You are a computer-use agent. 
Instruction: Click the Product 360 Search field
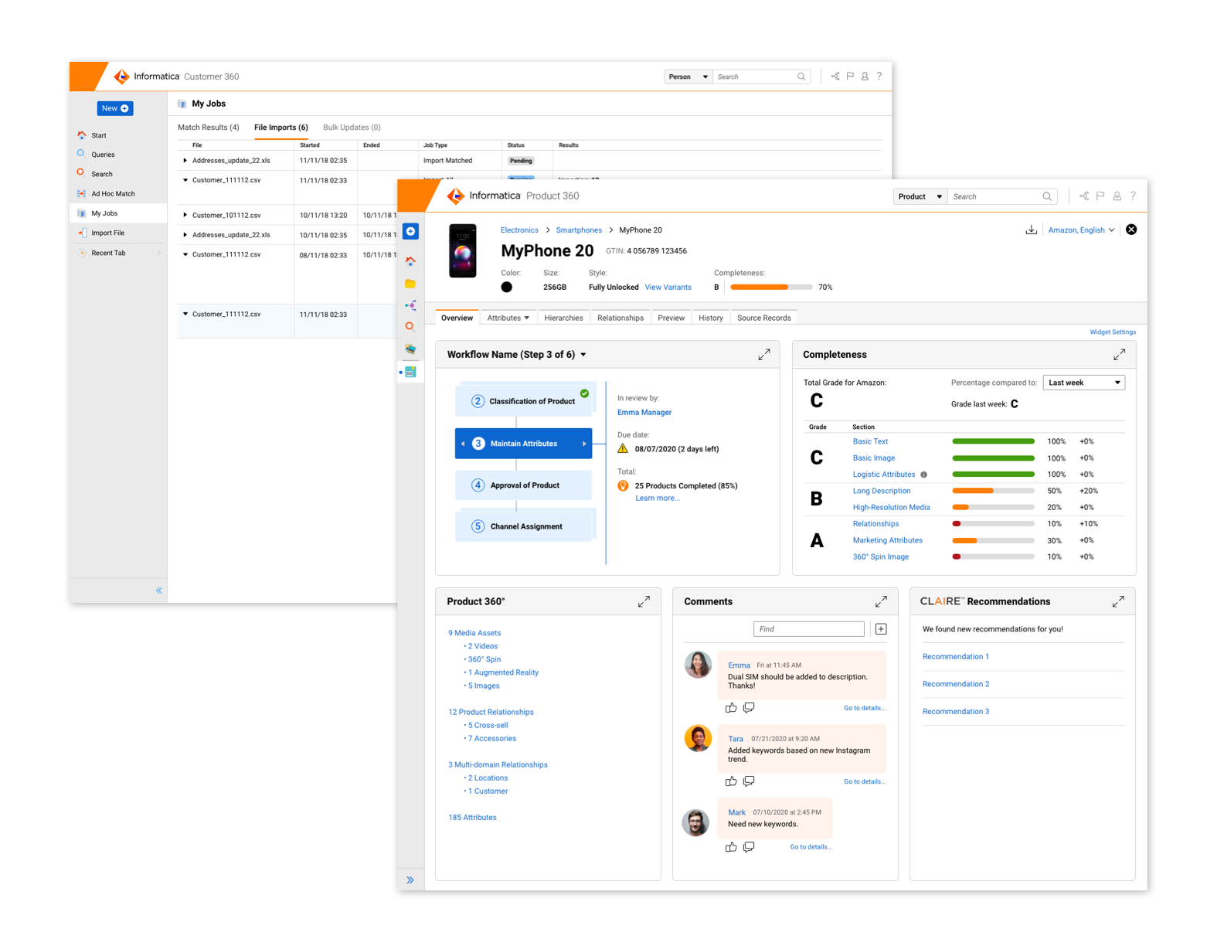(x=1003, y=196)
